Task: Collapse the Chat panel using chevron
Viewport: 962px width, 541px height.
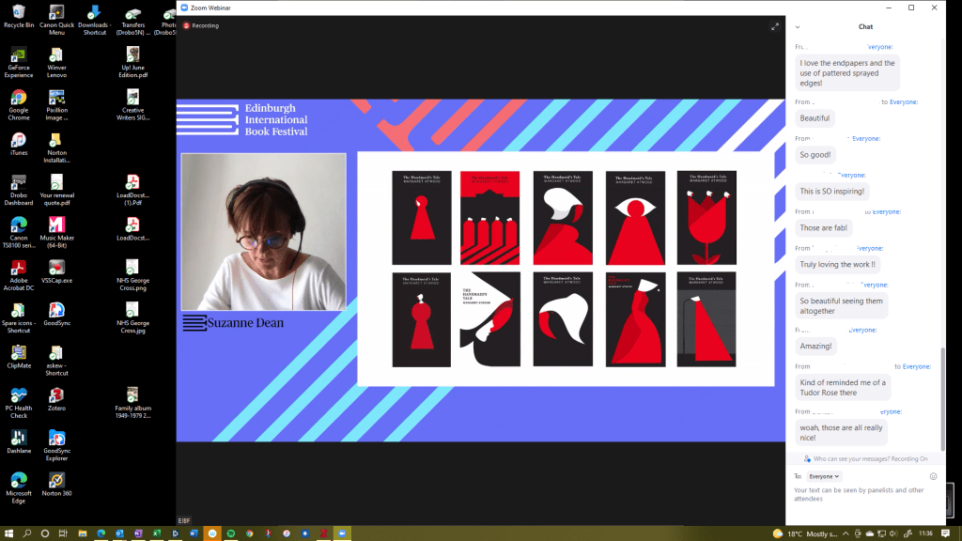Action: [x=798, y=27]
